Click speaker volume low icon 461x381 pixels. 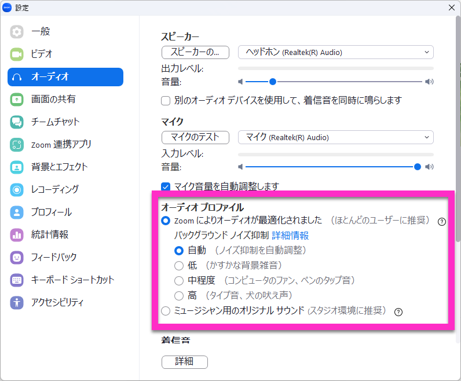coord(240,82)
